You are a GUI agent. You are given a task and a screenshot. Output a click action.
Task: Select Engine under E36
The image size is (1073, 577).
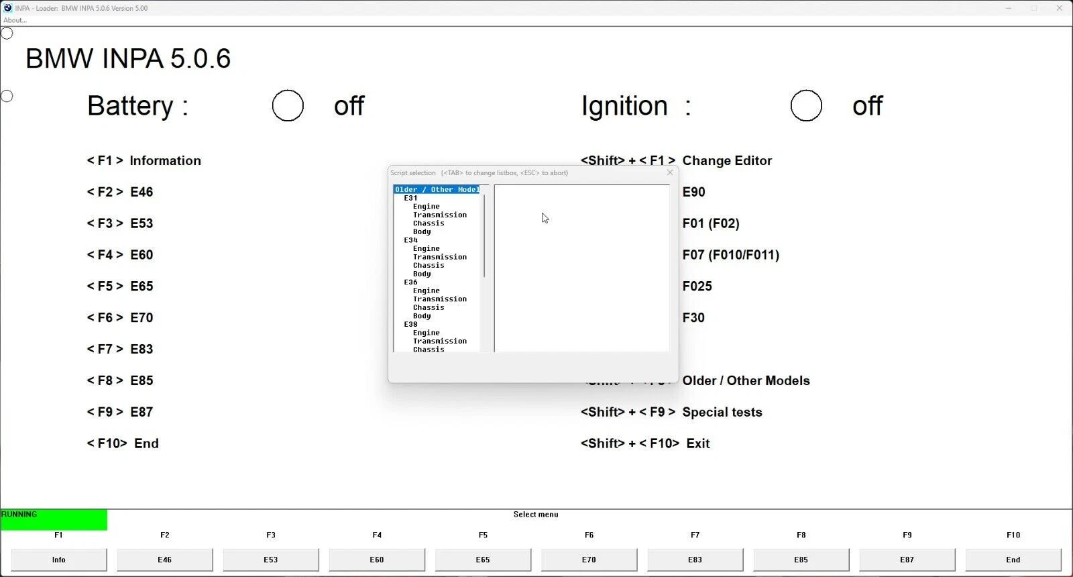(x=427, y=291)
